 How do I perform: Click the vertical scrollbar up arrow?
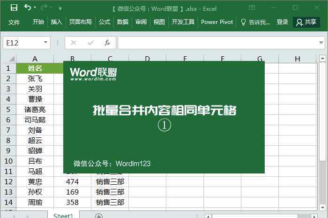coord(322,59)
